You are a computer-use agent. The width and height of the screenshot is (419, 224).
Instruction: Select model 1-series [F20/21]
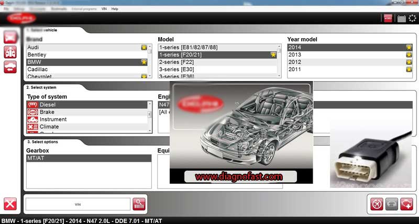click(x=217, y=55)
